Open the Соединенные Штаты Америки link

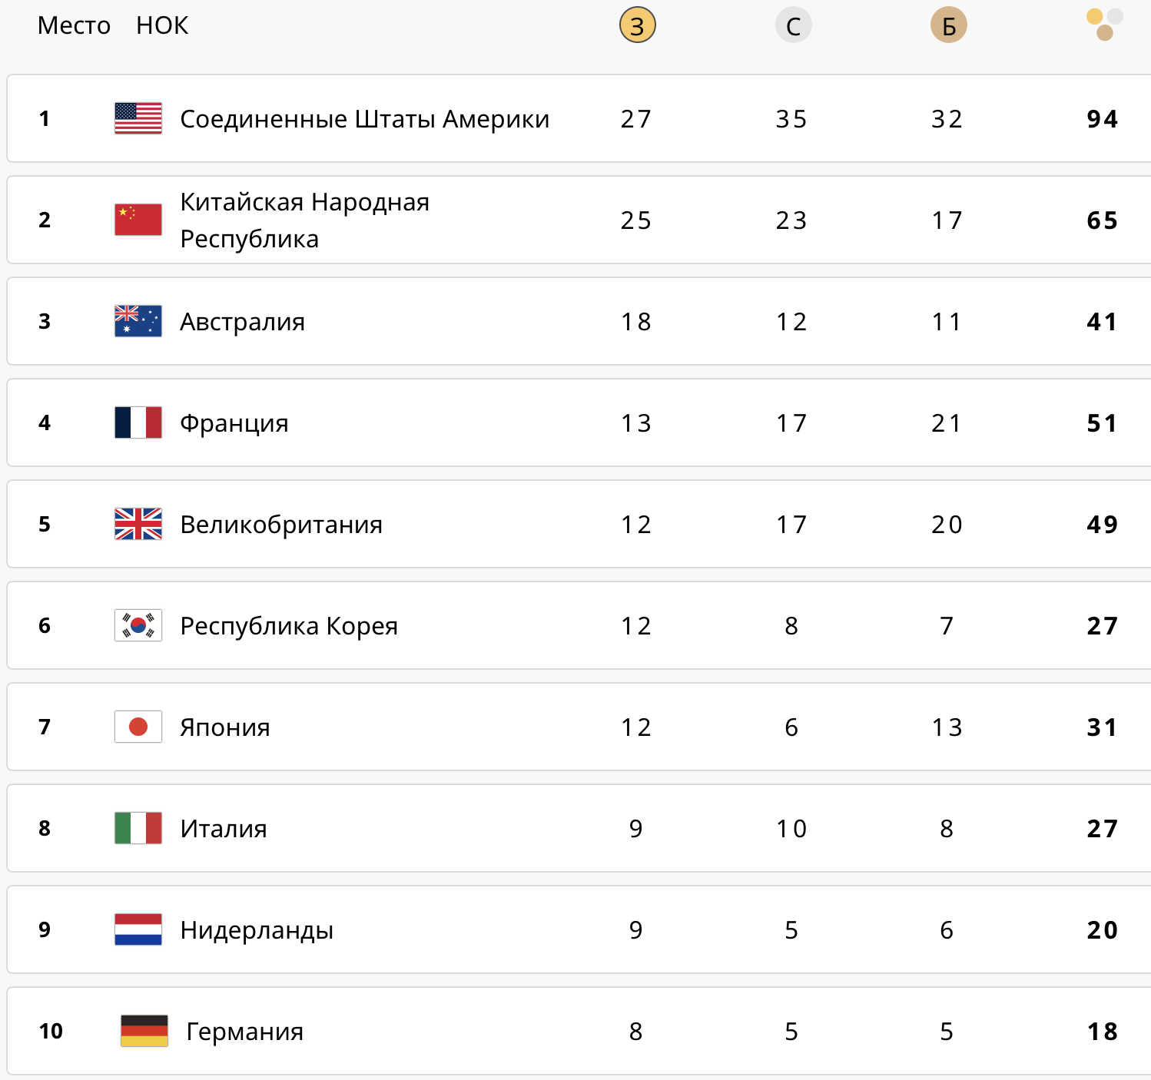pos(364,119)
